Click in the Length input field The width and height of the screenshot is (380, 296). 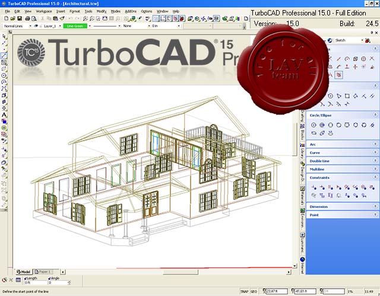[35, 283]
